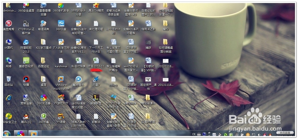Launch 腾讯QQ desktop shortcut

coord(26,119)
